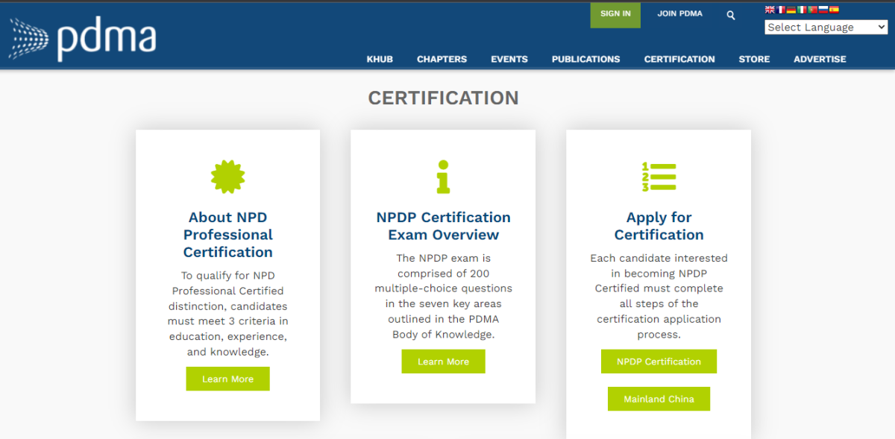Pick the Portuguese flag icon
Image resolution: width=895 pixels, height=439 pixels.
[813, 10]
